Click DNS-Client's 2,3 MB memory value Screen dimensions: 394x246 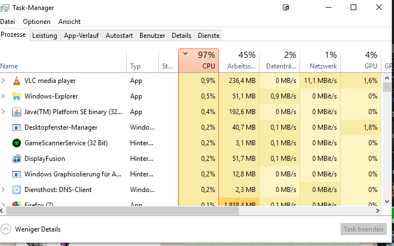[246, 190]
